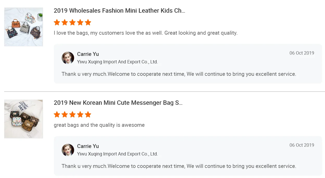Image resolution: width=325 pixels, height=178 pixels.
Task: Click third star of the first review rating
Action: pyautogui.click(x=73, y=23)
